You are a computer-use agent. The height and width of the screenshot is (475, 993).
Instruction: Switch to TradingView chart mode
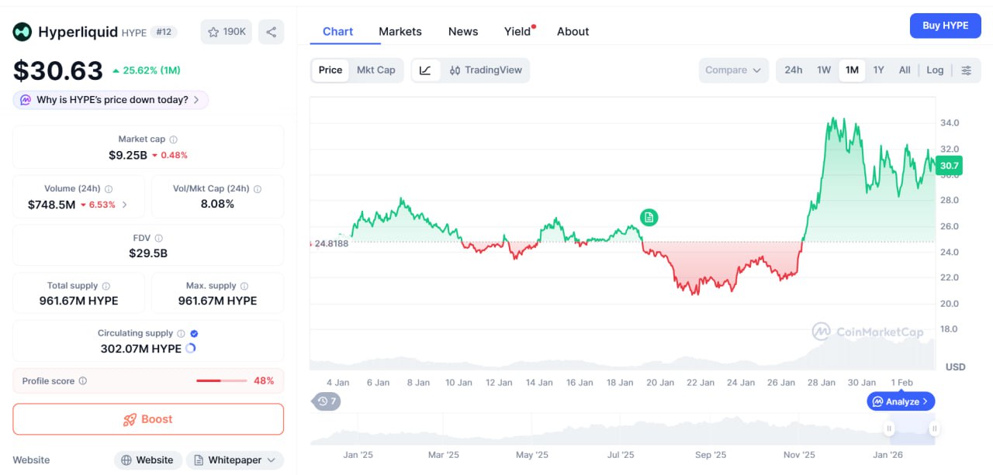(486, 70)
